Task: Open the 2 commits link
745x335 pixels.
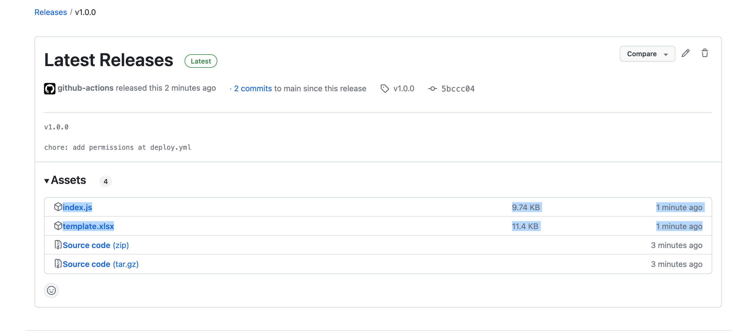Action: point(253,88)
